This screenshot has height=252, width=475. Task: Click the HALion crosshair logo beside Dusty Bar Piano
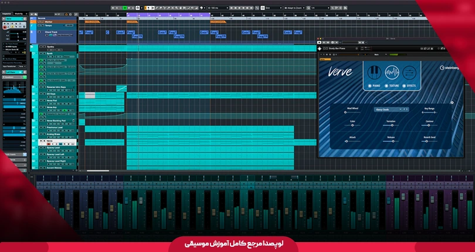[x=320, y=49]
